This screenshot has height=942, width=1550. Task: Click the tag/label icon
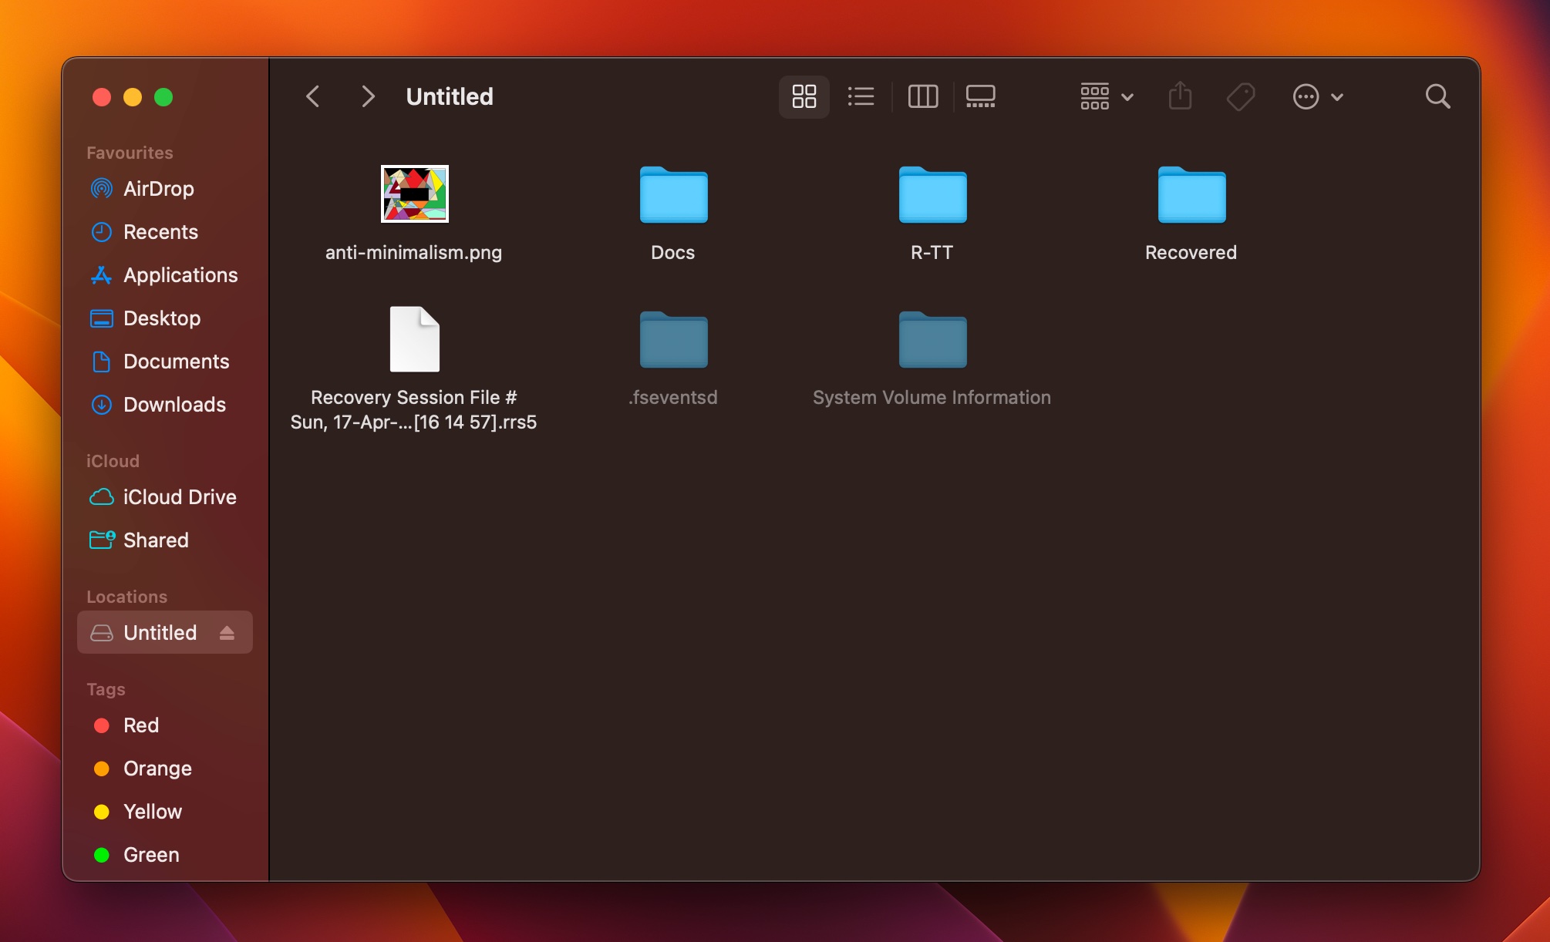[1240, 95]
